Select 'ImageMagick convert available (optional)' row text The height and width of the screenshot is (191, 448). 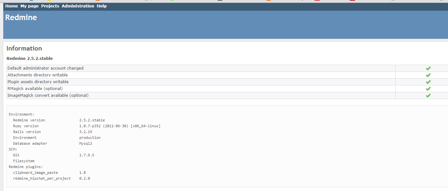point(48,95)
